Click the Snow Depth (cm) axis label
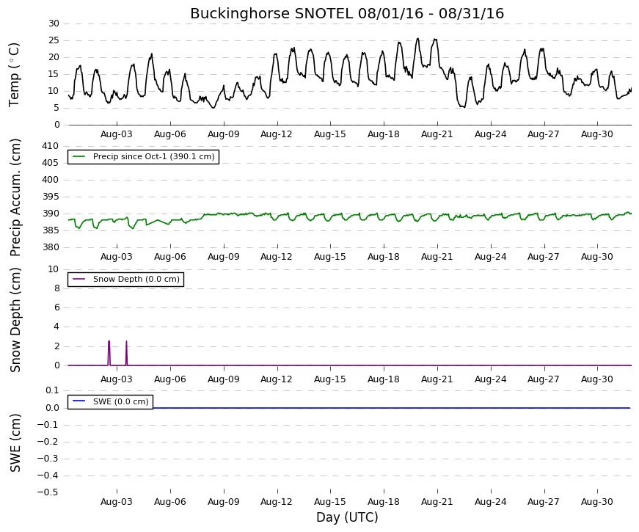639x532 pixels. (x=15, y=320)
